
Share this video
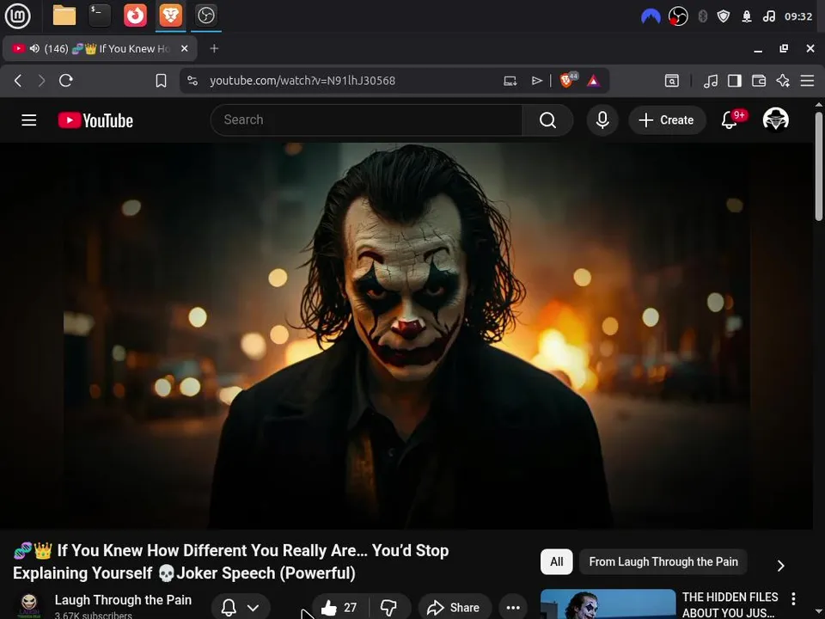tap(455, 608)
